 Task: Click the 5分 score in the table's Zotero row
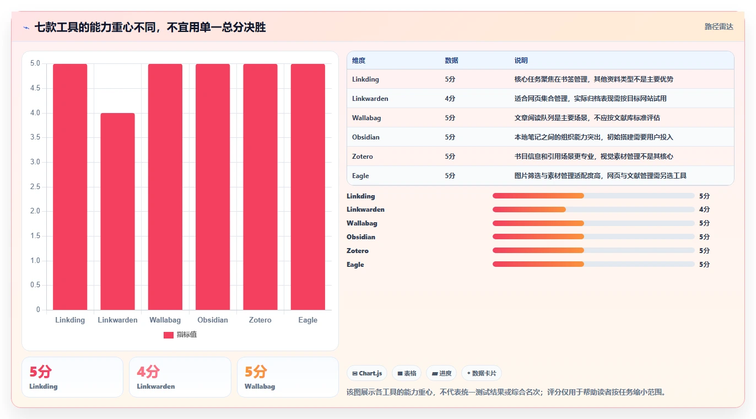(x=450, y=157)
